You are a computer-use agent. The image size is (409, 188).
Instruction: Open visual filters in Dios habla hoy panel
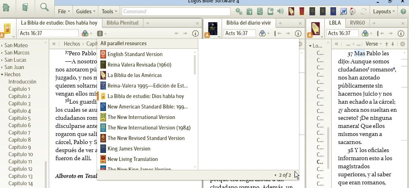85,33
